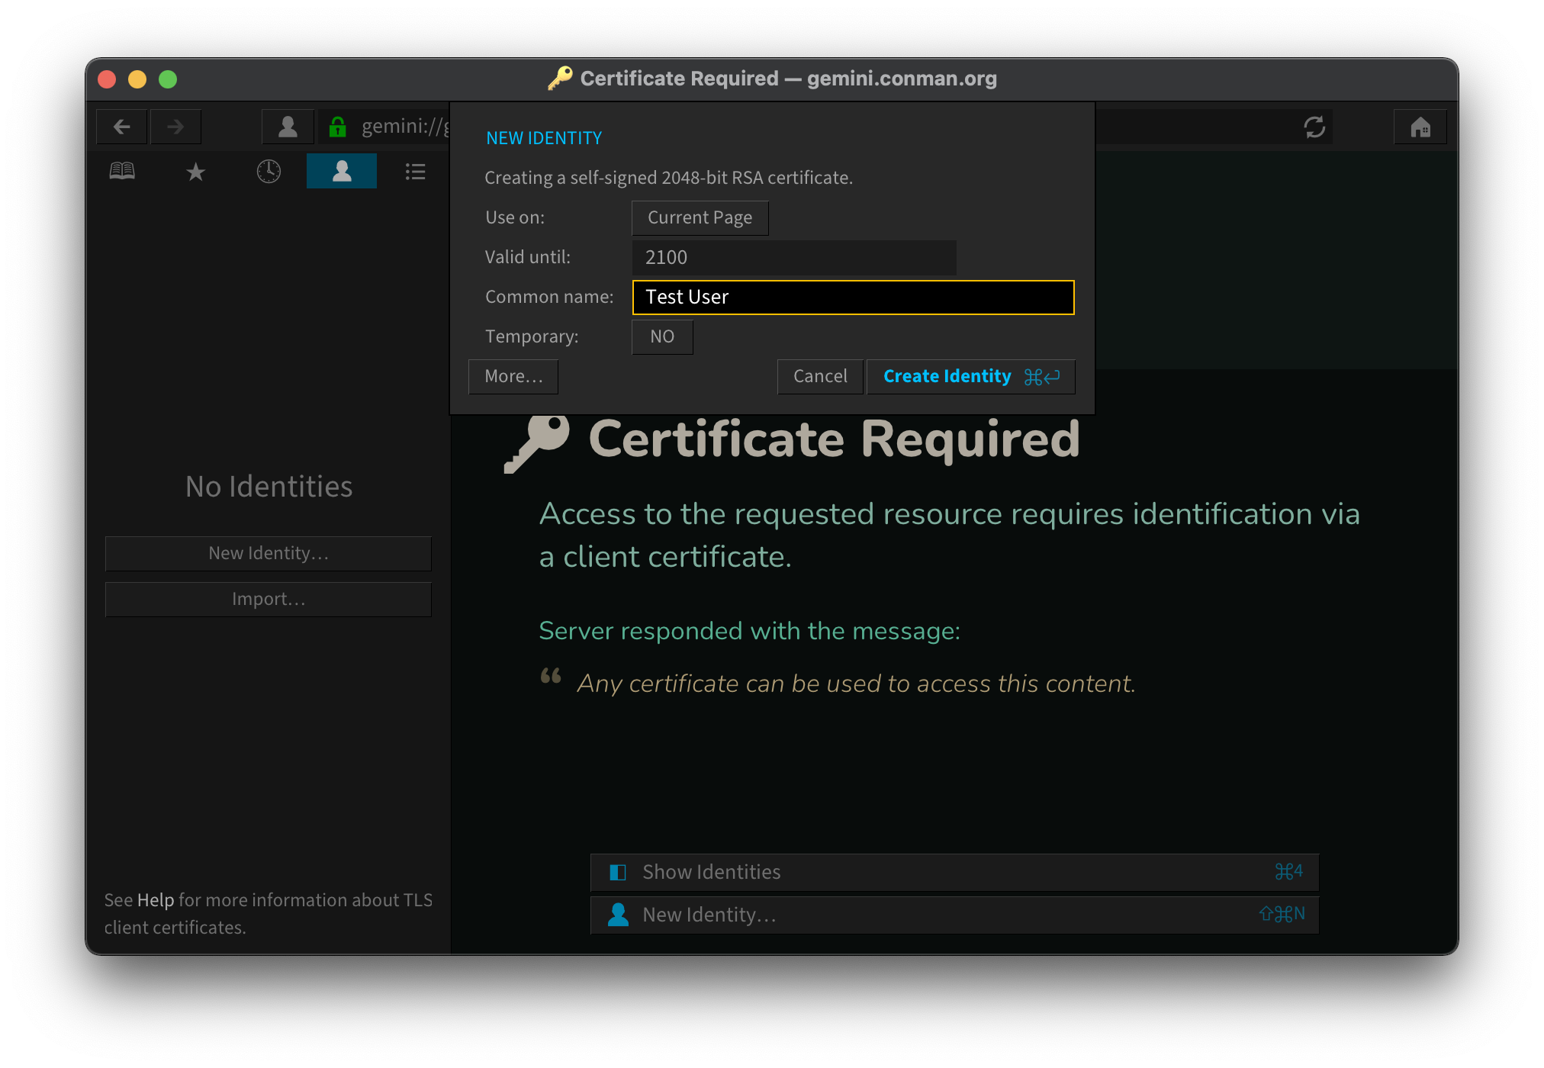Maximize the window with the green button
This screenshot has height=1068, width=1544.
[x=168, y=79]
